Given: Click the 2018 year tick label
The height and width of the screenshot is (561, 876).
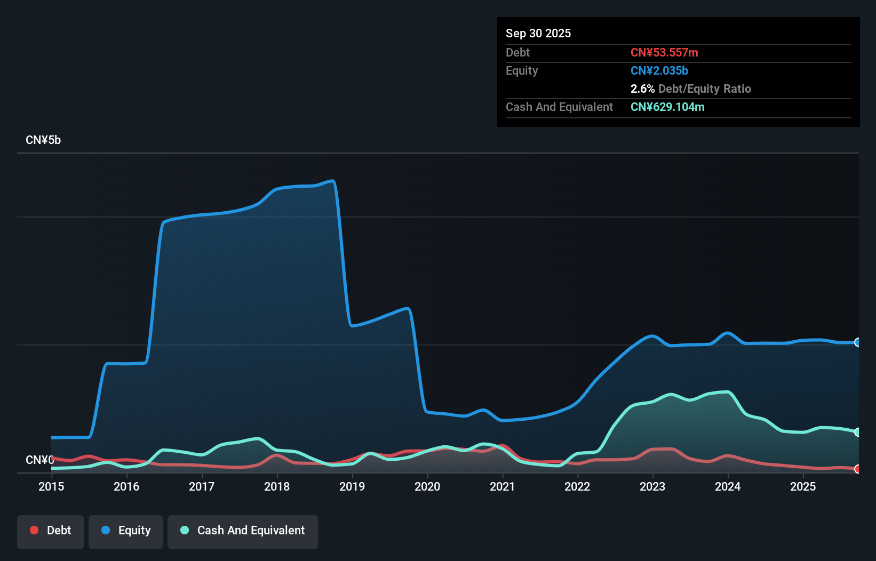Looking at the screenshot, I should 277,486.
